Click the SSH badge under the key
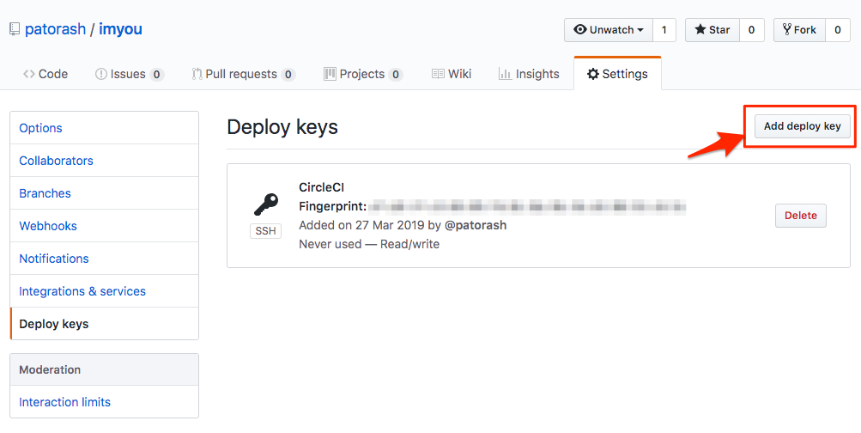 coord(265,231)
